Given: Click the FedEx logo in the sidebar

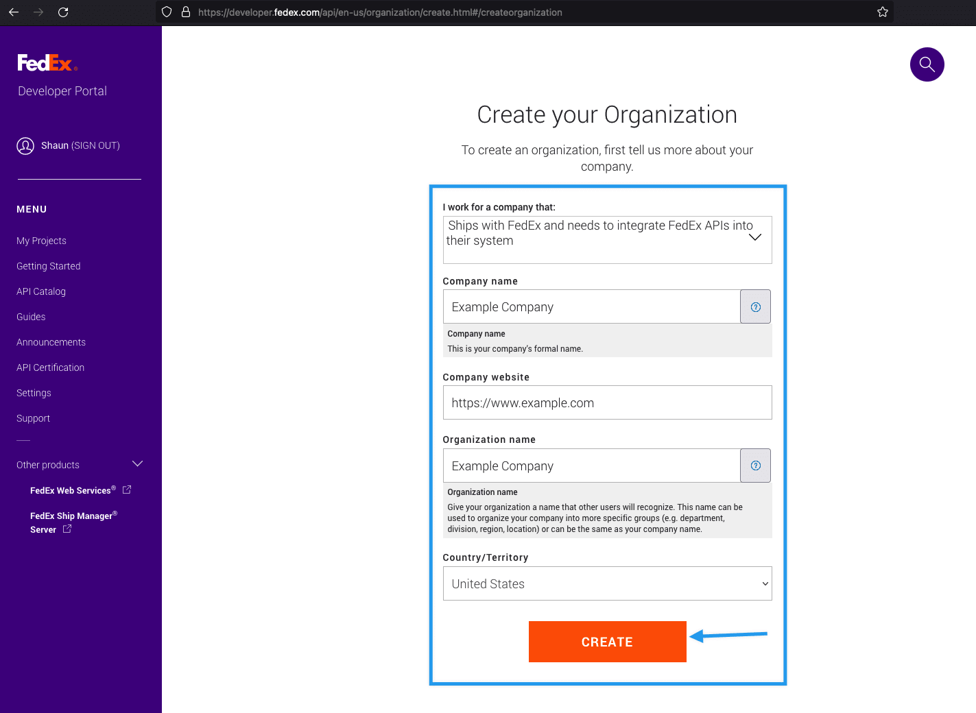Looking at the screenshot, I should (x=47, y=62).
